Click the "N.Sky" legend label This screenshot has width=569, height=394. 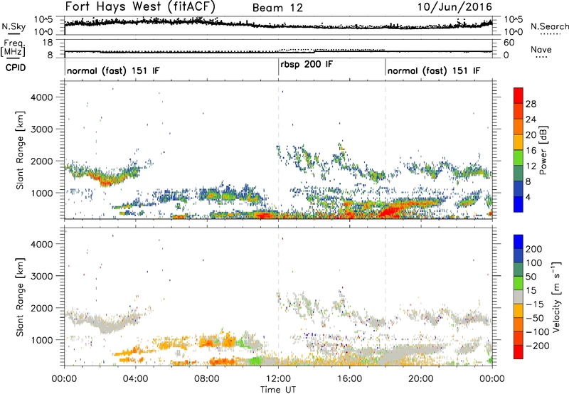14,26
